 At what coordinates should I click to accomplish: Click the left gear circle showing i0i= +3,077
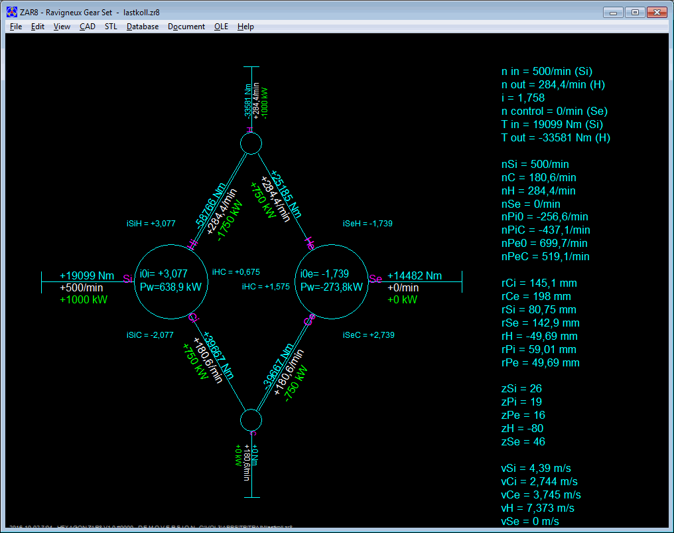[172, 280]
